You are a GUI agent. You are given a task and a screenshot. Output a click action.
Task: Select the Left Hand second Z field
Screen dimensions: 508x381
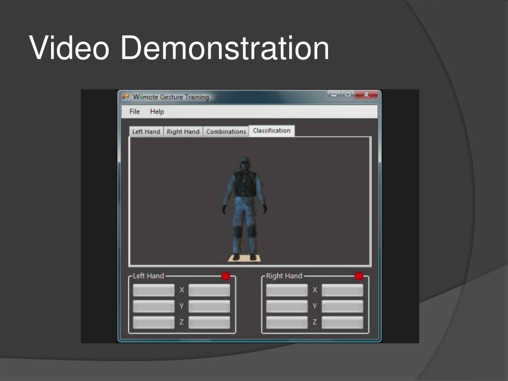coord(209,322)
